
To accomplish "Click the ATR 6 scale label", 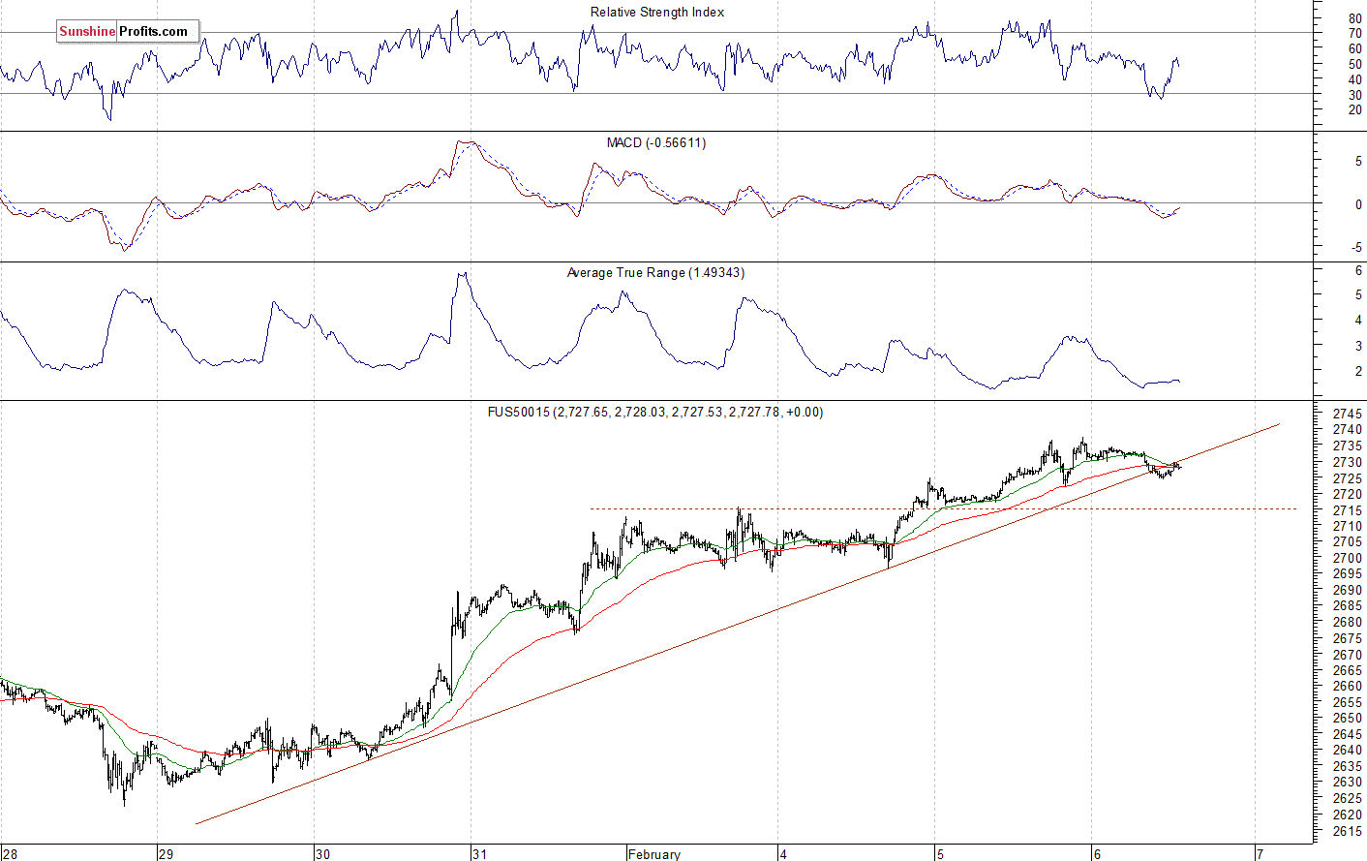I will click(x=1359, y=271).
